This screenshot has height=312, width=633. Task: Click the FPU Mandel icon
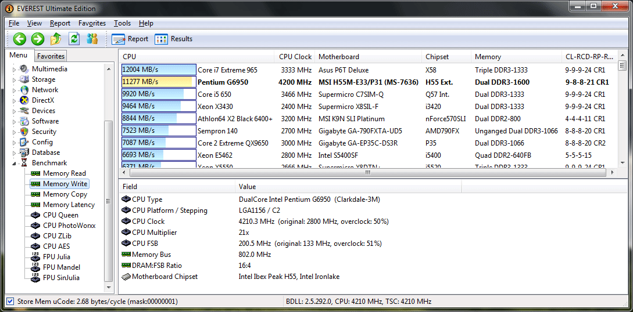35,267
